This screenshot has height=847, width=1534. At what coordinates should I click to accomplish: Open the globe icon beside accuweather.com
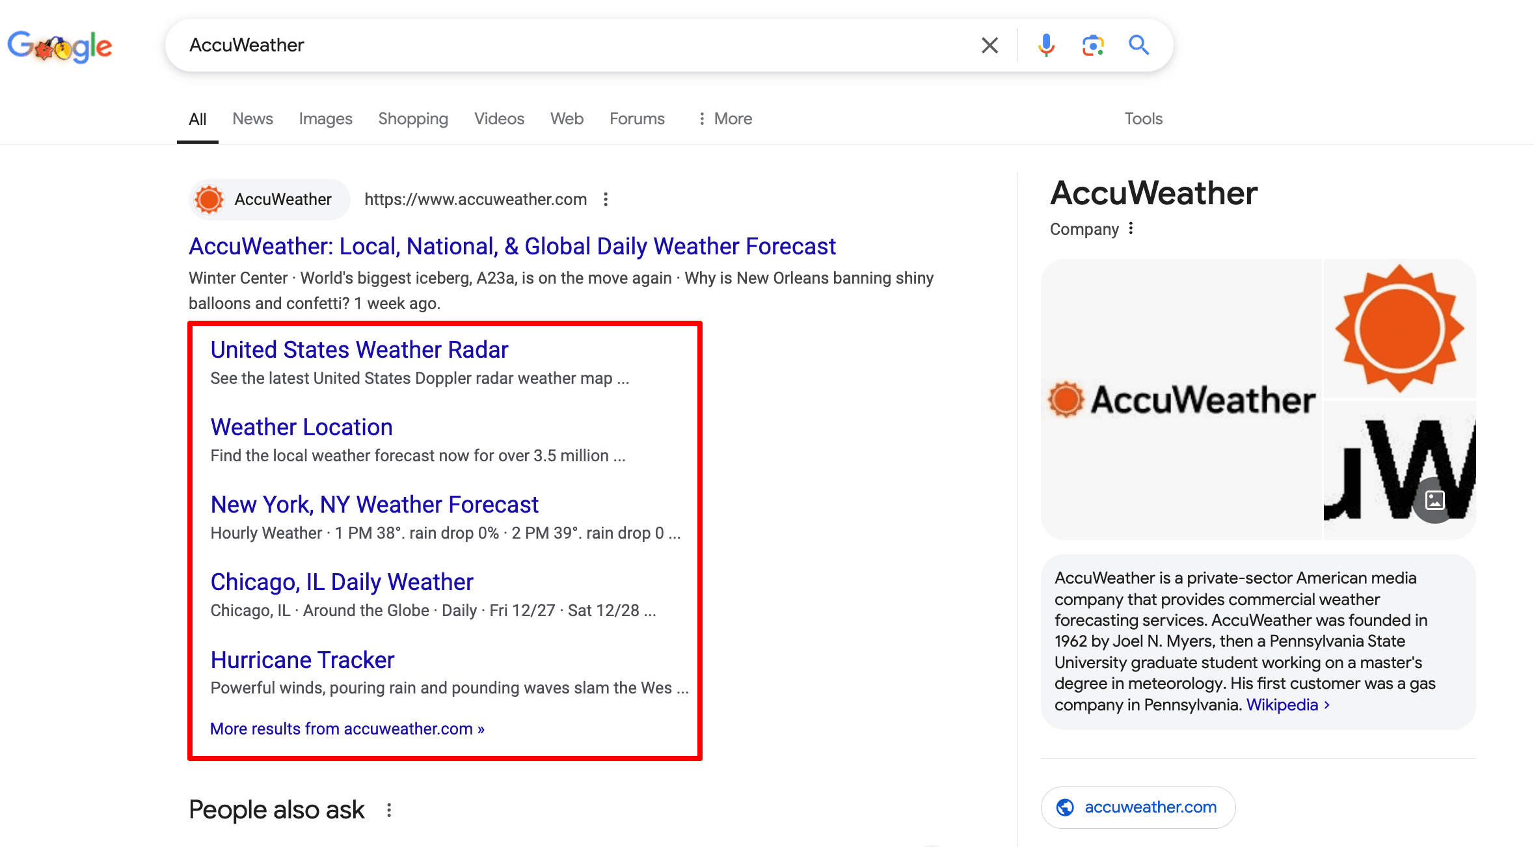coord(1066,807)
